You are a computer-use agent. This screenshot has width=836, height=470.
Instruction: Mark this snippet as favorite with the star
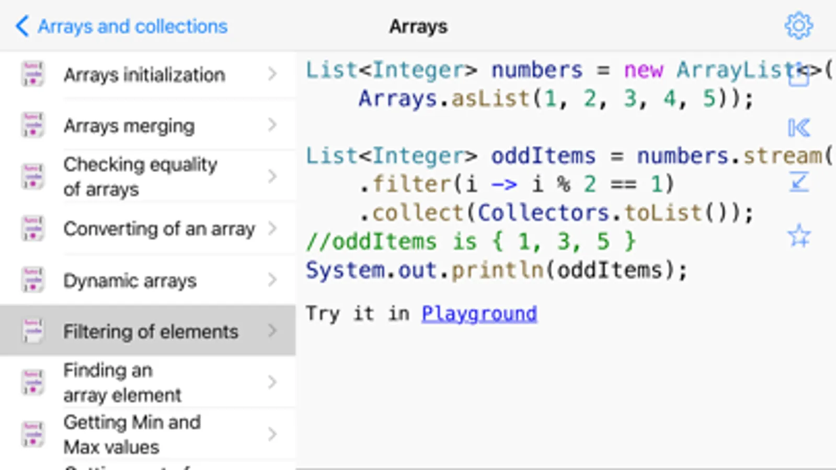coord(799,236)
